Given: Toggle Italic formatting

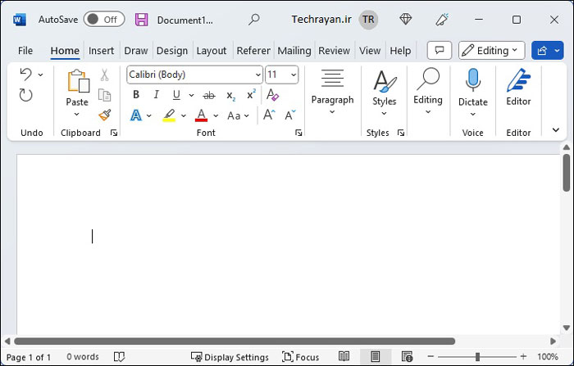Looking at the screenshot, I should pyautogui.click(x=157, y=95).
